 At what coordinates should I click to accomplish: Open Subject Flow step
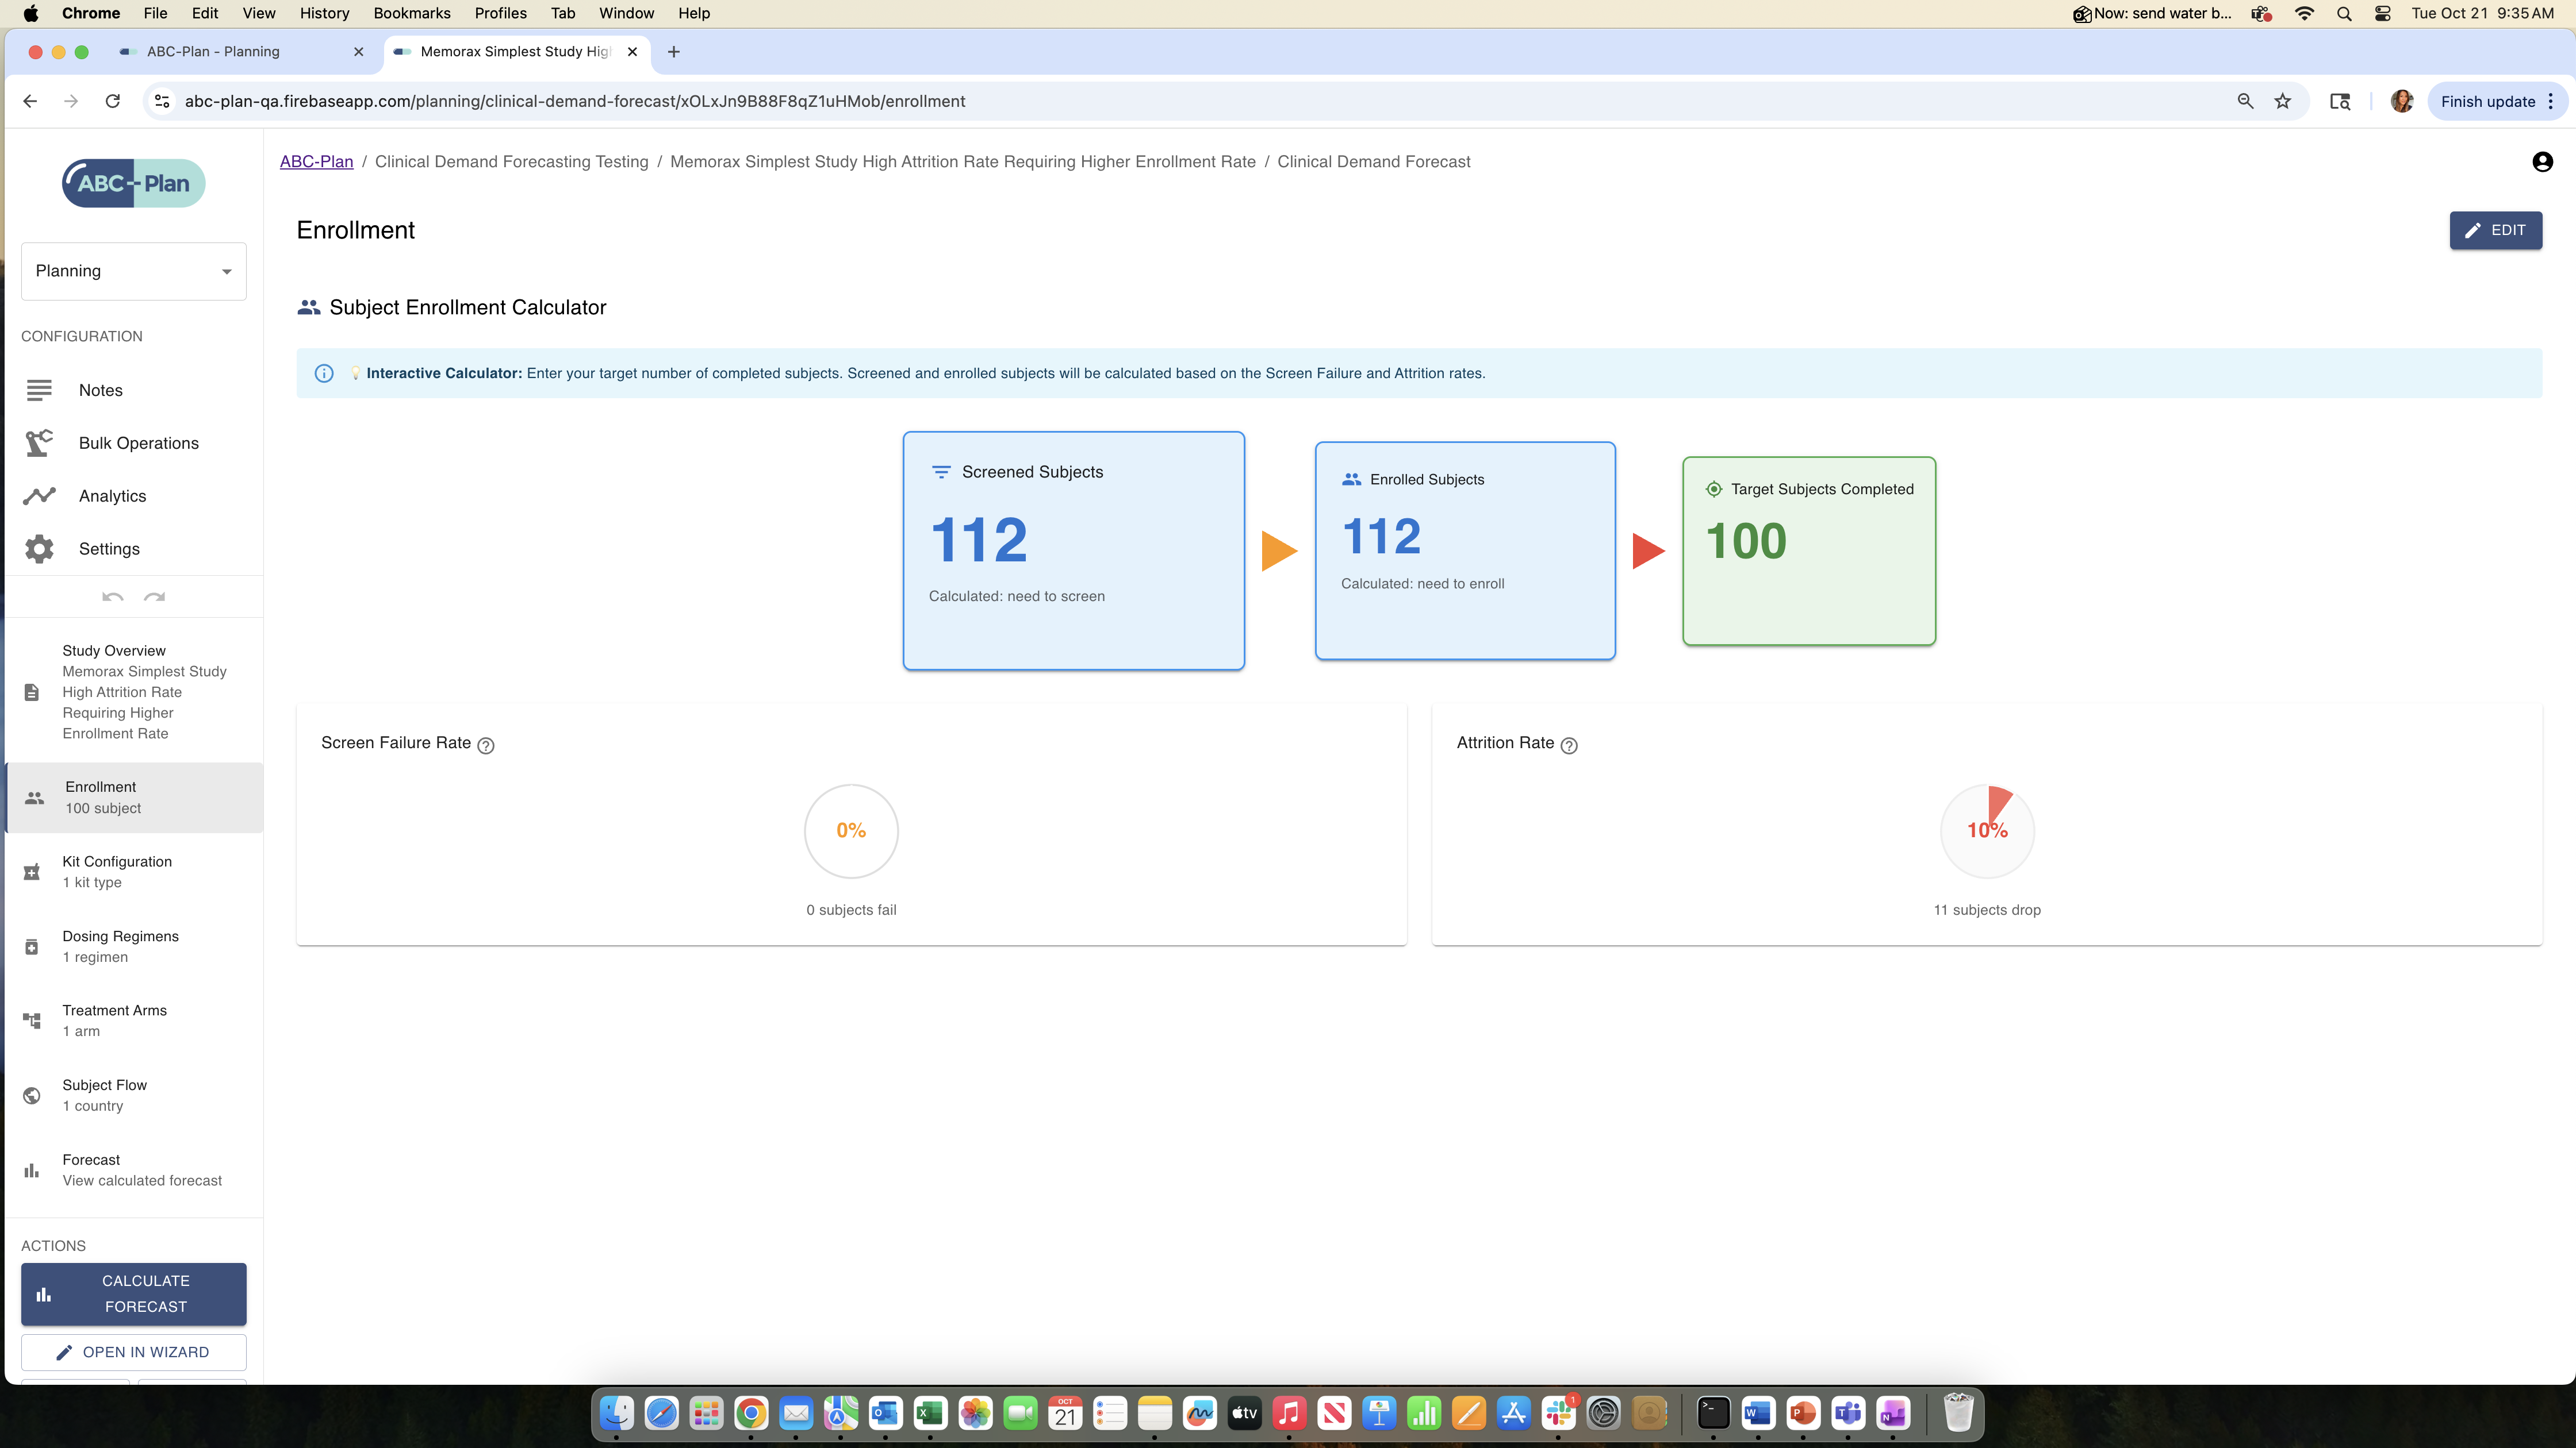pos(104,1095)
